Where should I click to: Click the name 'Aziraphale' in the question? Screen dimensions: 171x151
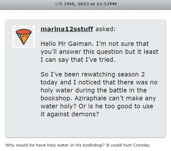(90, 98)
